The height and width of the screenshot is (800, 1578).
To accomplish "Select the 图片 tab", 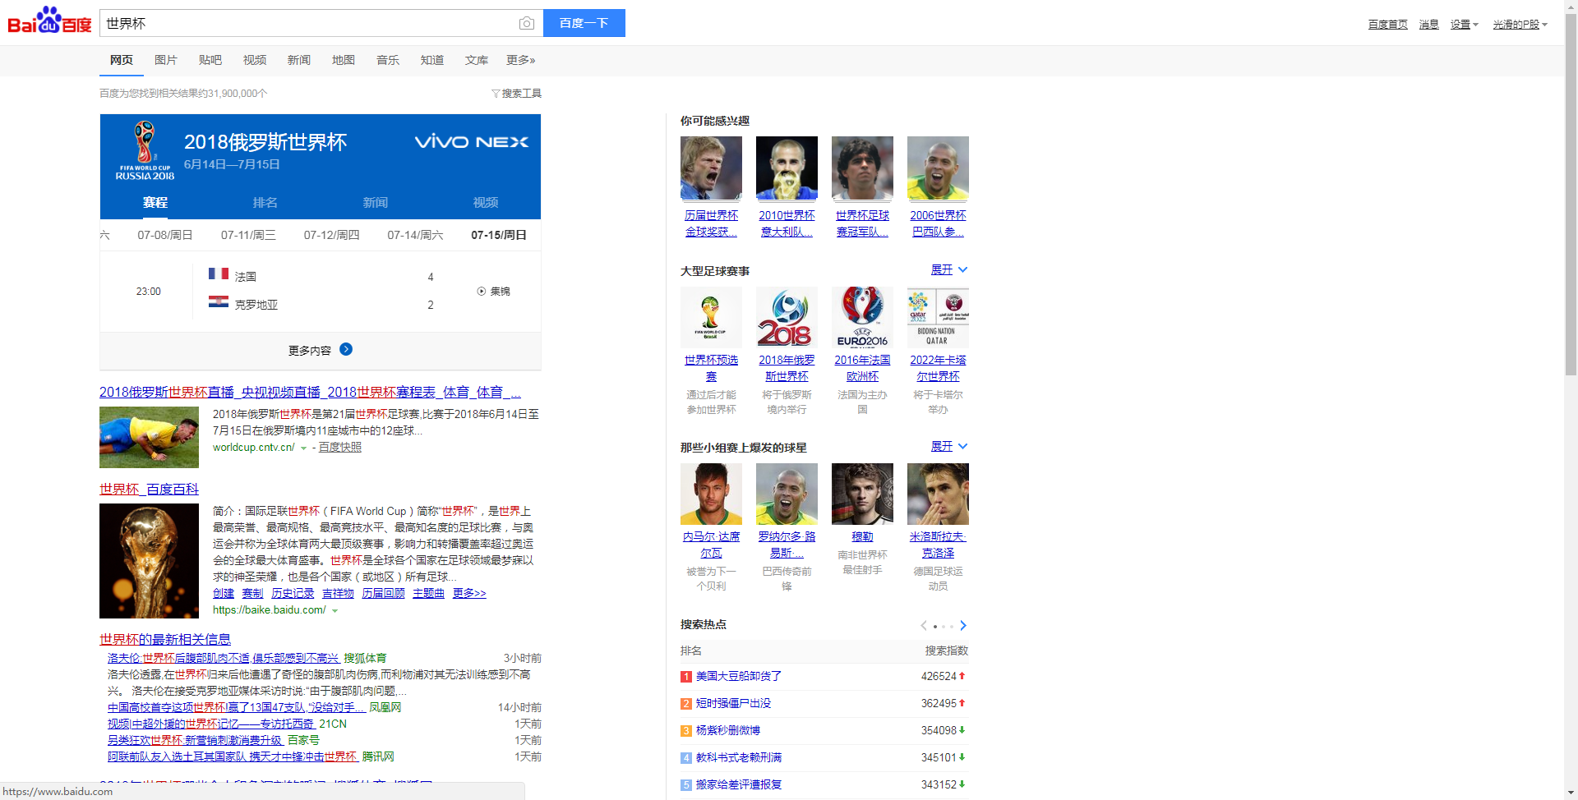I will tap(166, 60).
